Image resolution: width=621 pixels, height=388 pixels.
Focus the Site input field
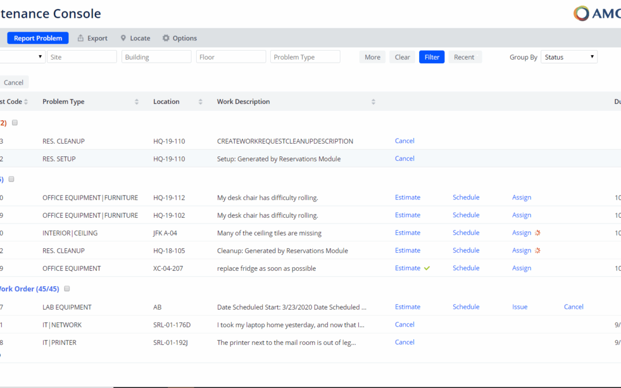[x=82, y=56]
